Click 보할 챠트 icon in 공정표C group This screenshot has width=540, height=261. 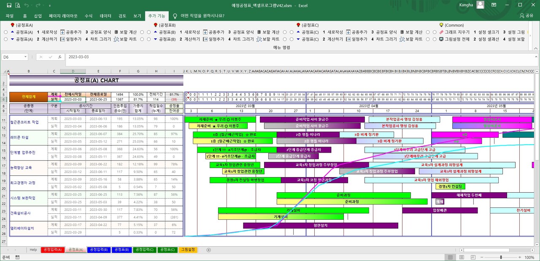pyautogui.click(x=402, y=39)
